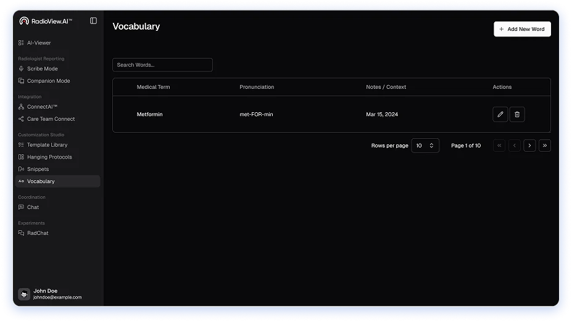The width and height of the screenshot is (572, 322).
Task: Go to the previous page arrow
Action: click(514, 146)
